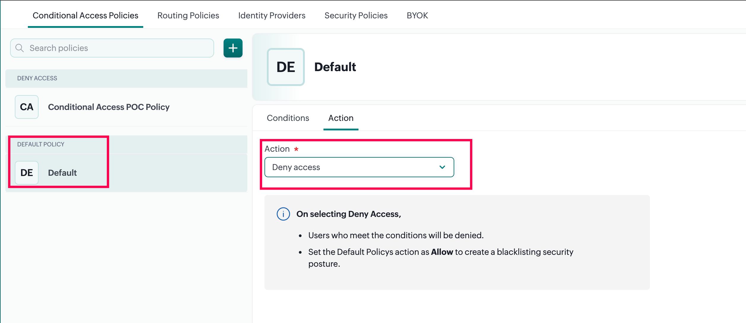
Task: Switch to the Conditions tab
Action: click(x=288, y=118)
